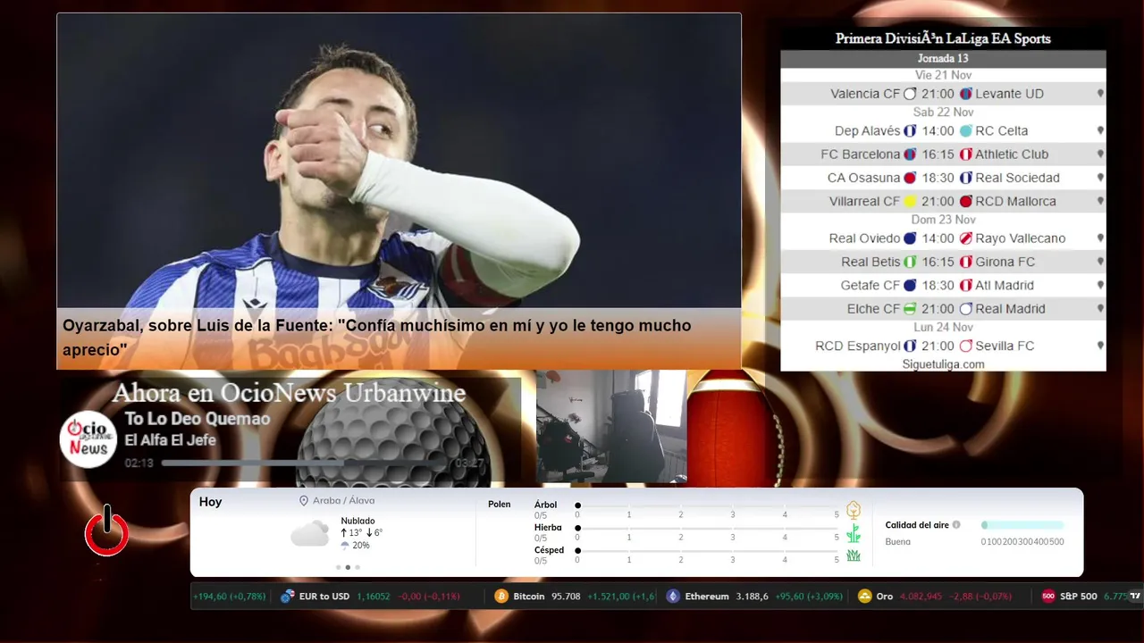Click the cloud weather icon

[309, 533]
